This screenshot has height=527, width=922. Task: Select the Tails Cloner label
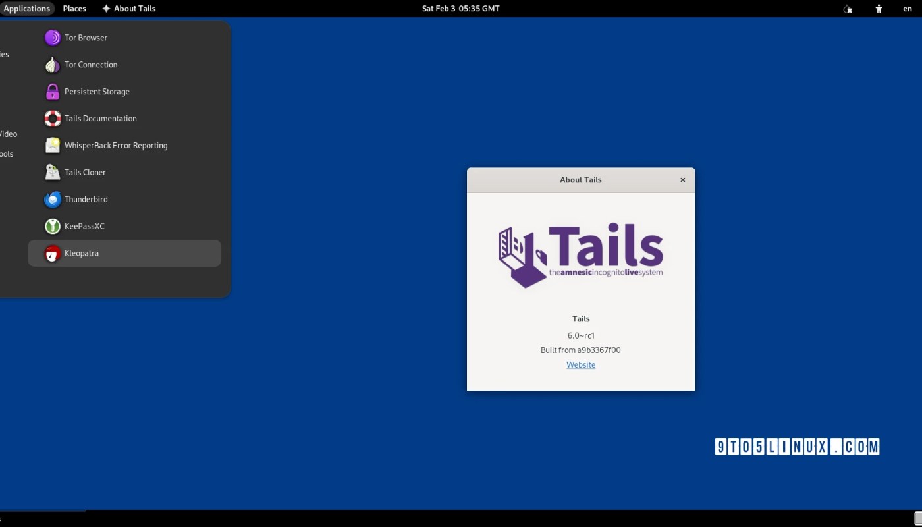[x=85, y=173]
